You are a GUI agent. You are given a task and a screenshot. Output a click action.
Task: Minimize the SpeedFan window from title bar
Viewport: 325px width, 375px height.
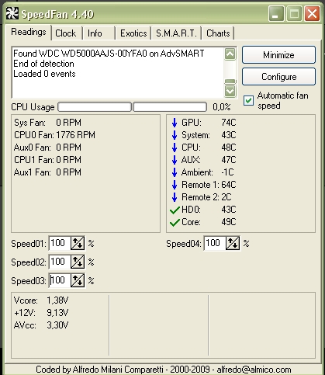click(x=276, y=13)
